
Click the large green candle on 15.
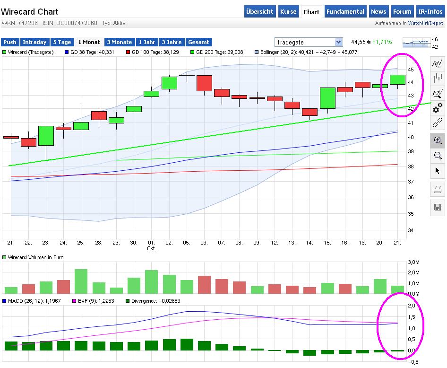pos(327,98)
